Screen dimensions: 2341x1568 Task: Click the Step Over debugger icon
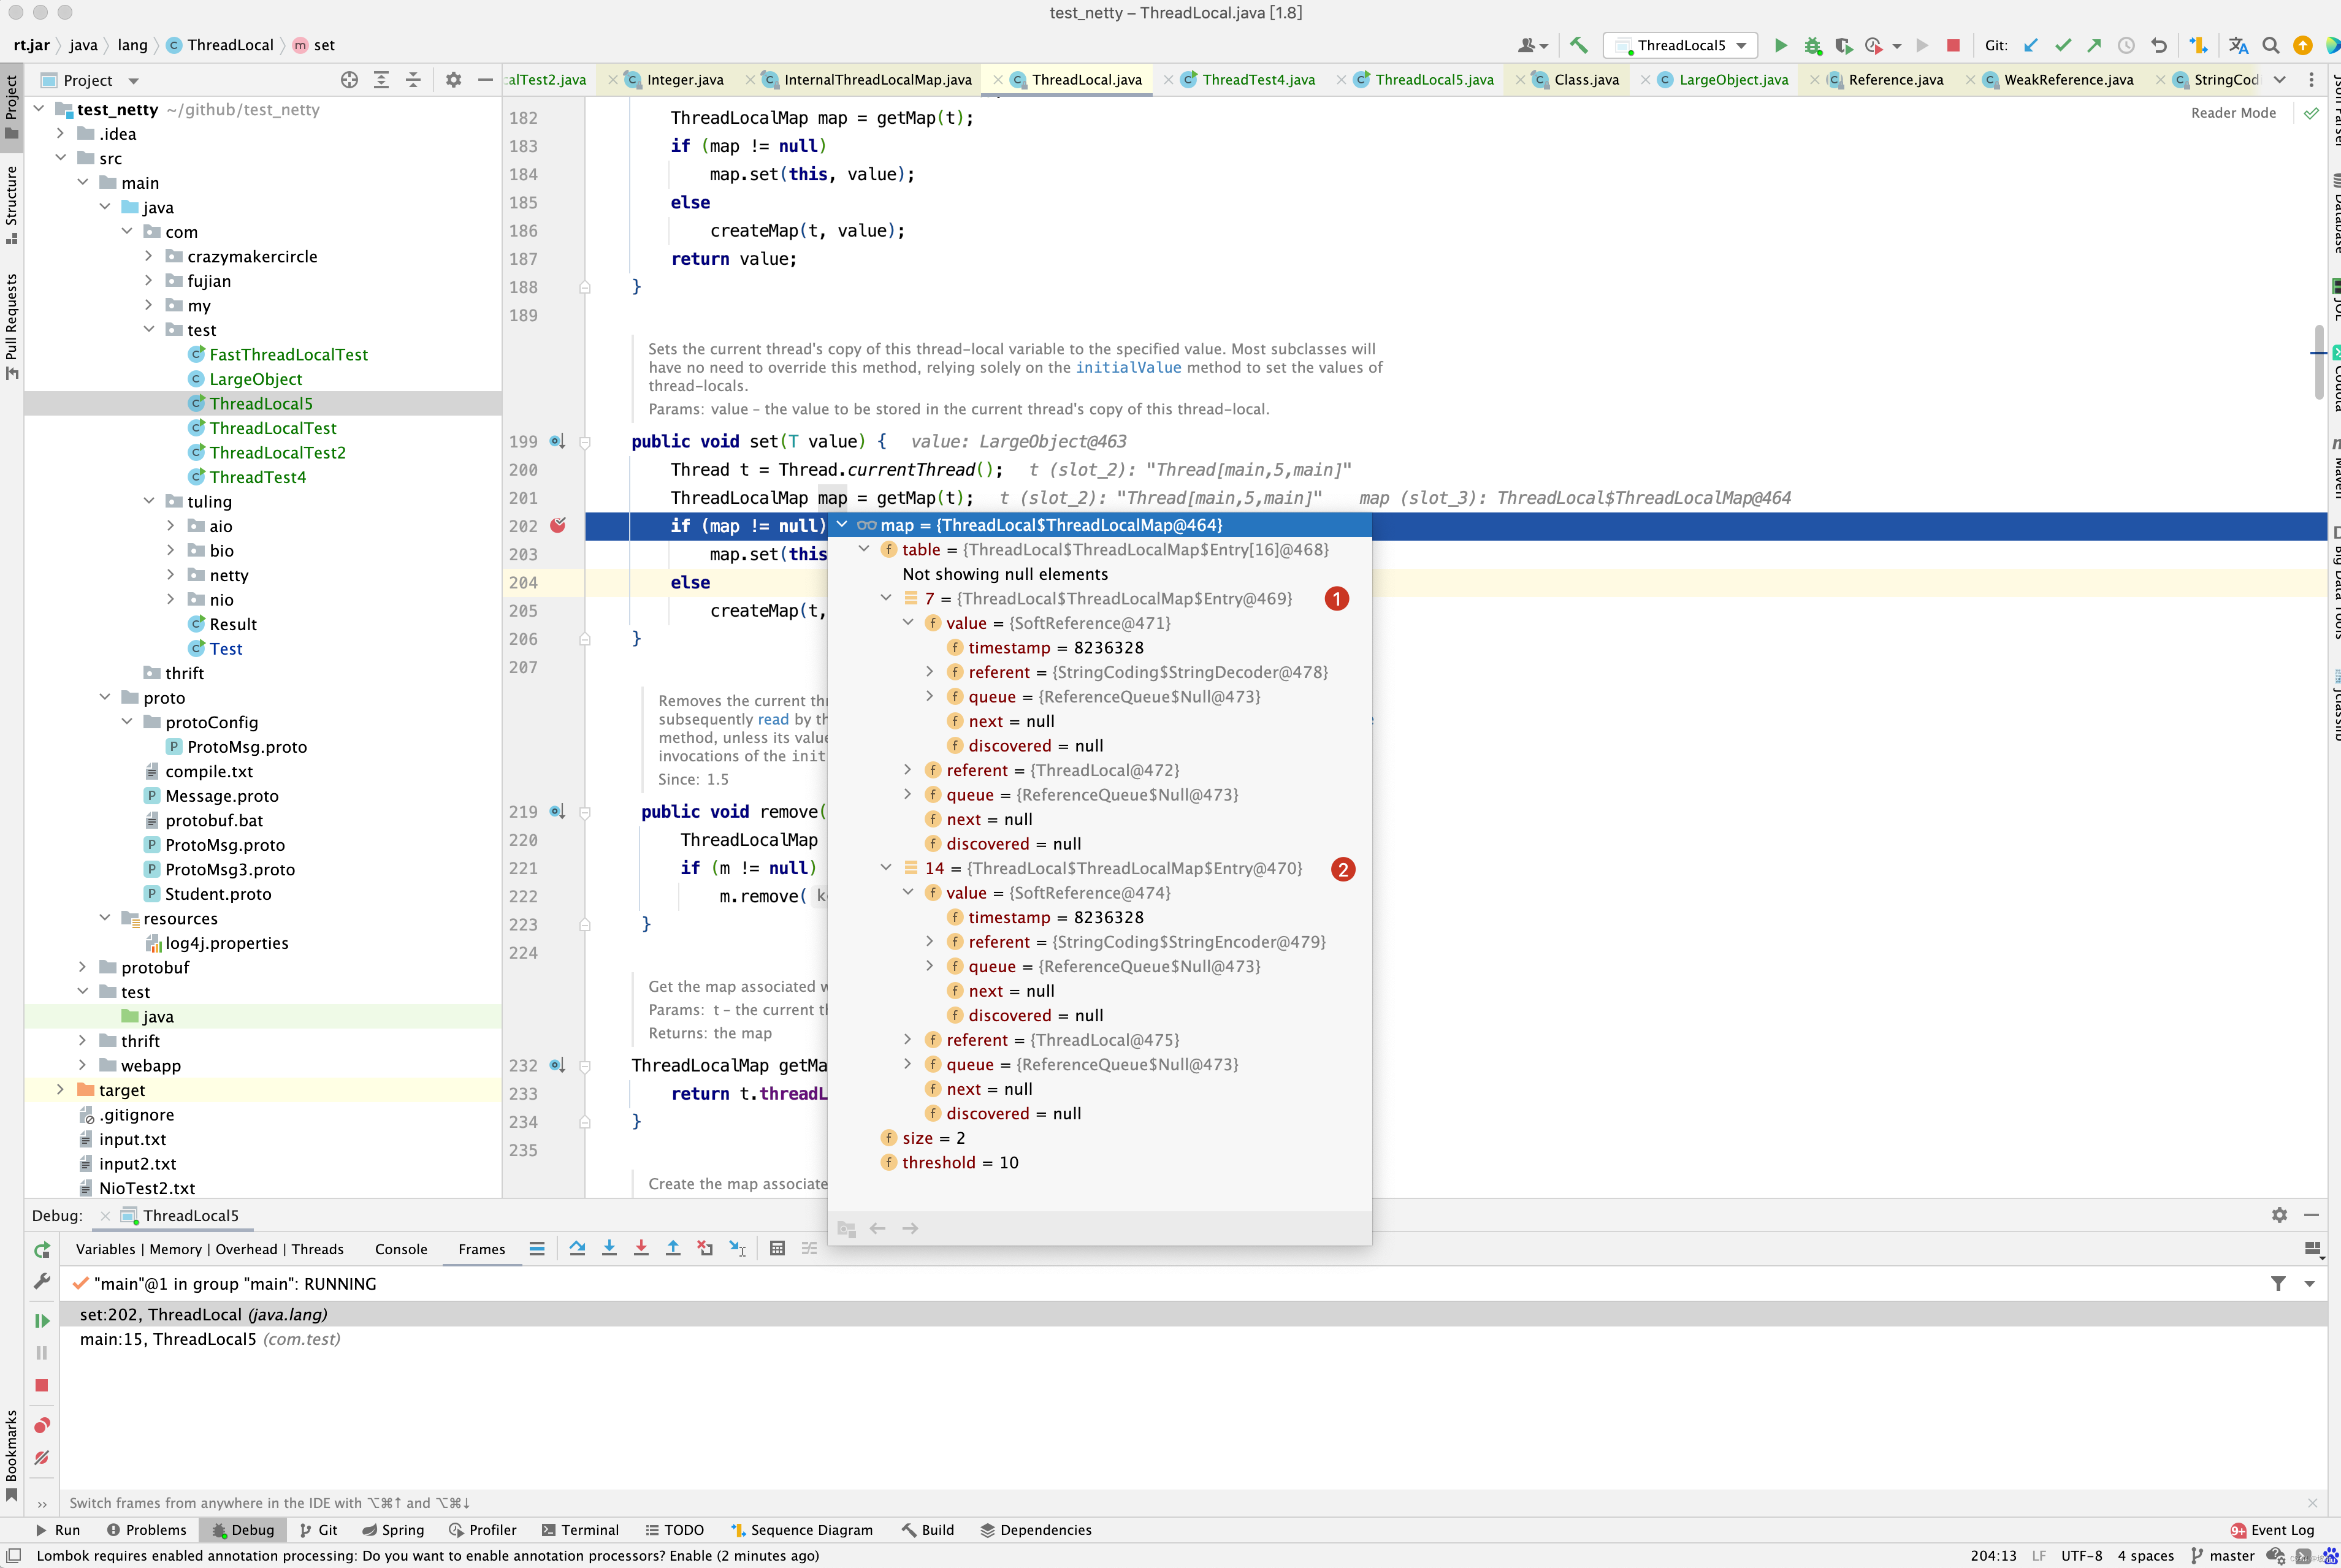(x=577, y=1248)
